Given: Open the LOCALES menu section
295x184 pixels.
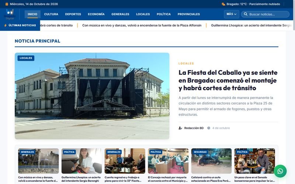Looking at the screenshot, I should tap(143, 14).
